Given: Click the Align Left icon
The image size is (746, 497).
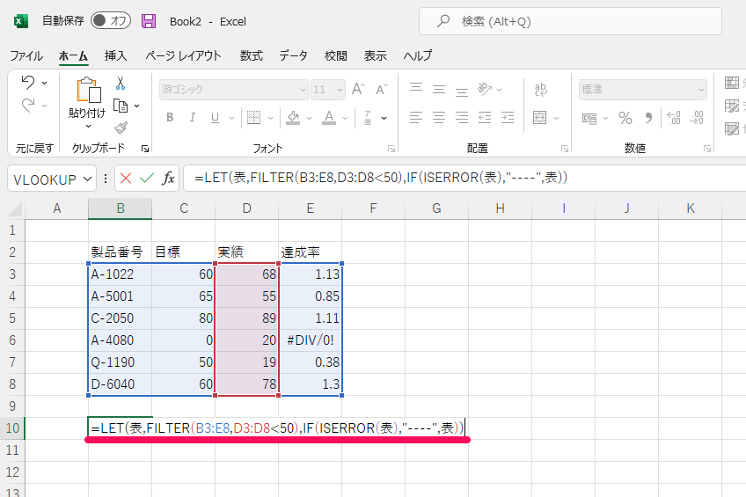Looking at the screenshot, I should [x=416, y=118].
